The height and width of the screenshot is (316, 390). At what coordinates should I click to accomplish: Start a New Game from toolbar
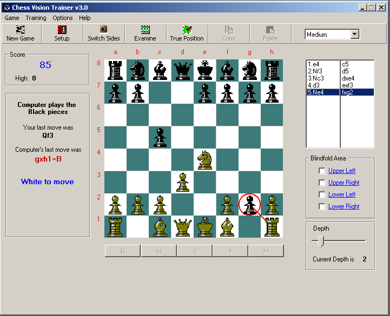coord(21,33)
